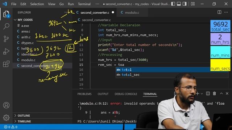Open the Source Control view

tap(6, 39)
